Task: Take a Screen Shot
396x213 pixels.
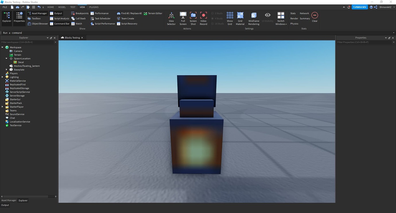Action: point(193,19)
